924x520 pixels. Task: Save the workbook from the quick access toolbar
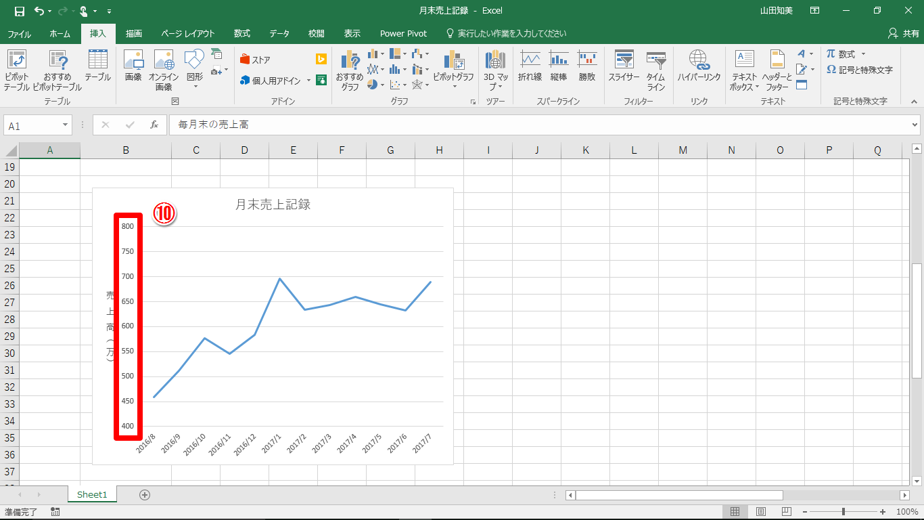pos(20,11)
